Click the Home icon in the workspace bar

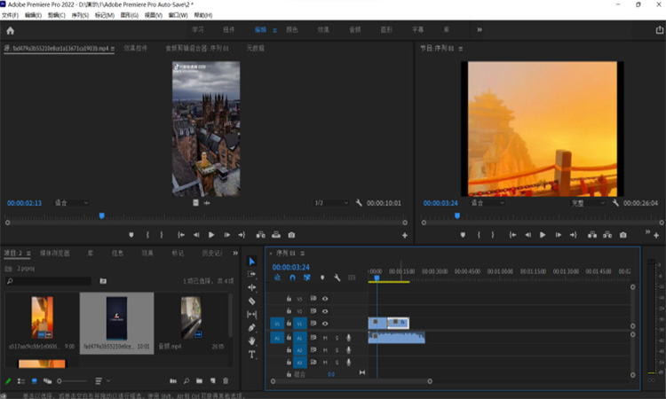(x=12, y=30)
